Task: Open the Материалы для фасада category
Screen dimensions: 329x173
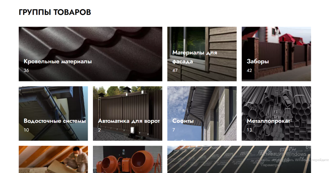Action: coord(202,54)
